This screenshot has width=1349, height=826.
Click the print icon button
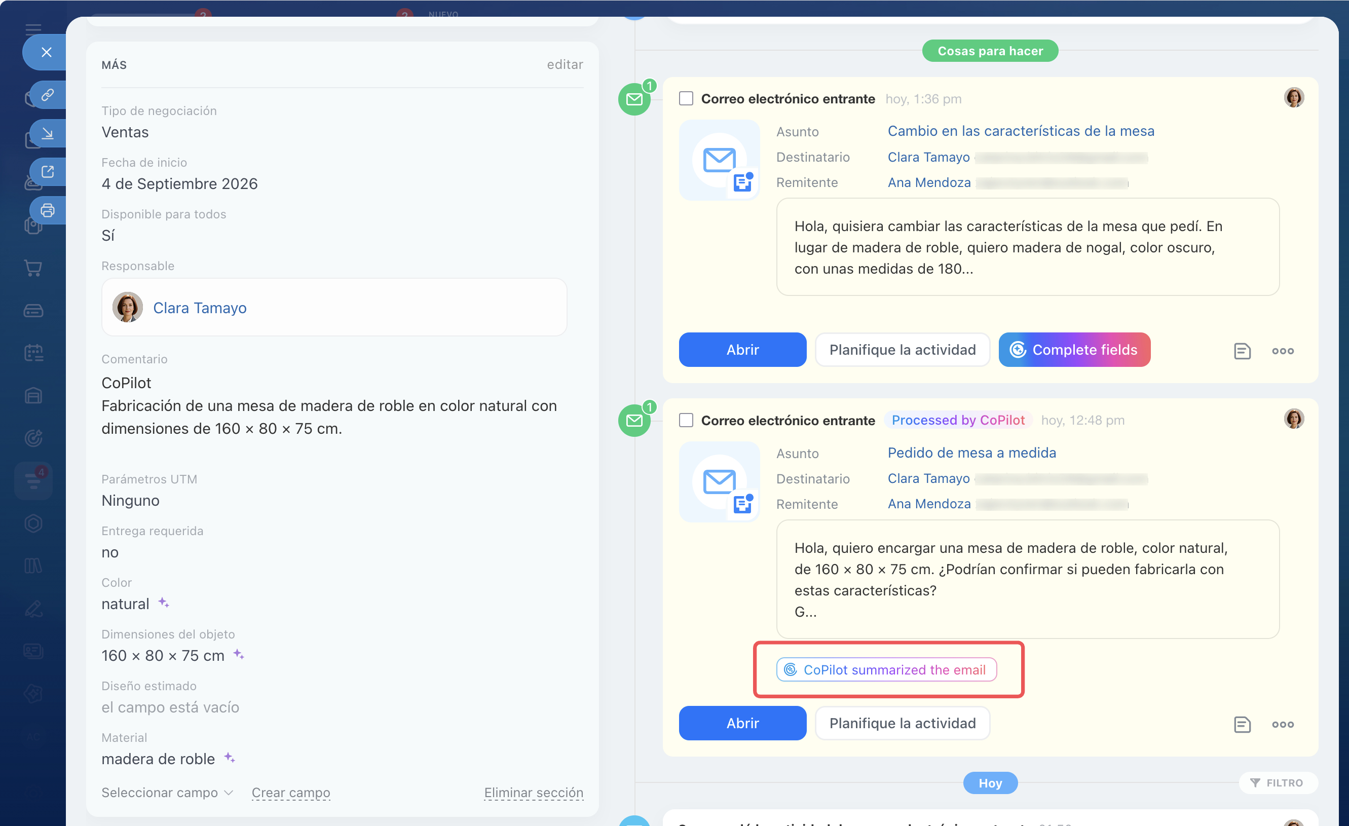coord(48,210)
